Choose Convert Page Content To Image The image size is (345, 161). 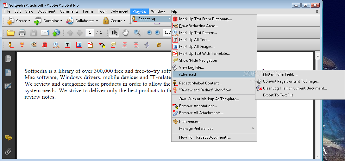click(300, 81)
